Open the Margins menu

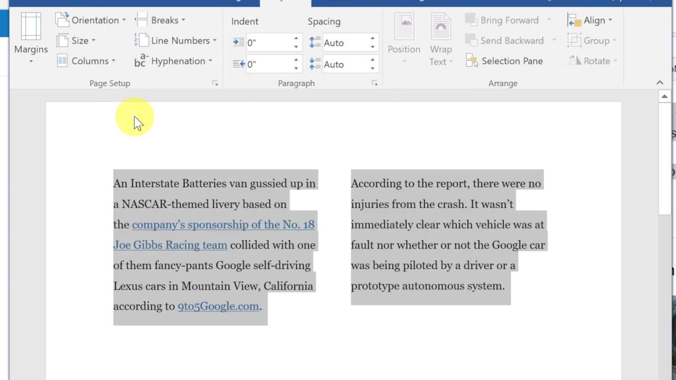(x=31, y=39)
